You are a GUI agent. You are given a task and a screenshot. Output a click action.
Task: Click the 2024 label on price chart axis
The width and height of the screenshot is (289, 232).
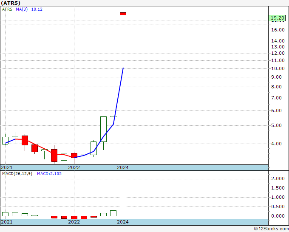[x=123, y=167]
